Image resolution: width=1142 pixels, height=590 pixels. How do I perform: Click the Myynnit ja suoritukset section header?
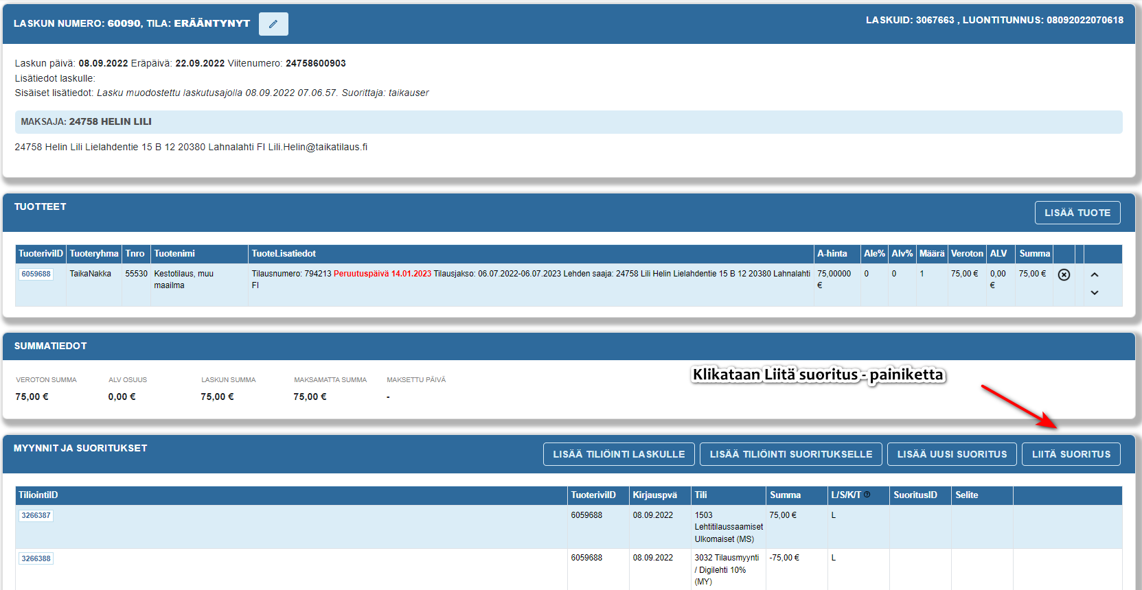pos(80,448)
